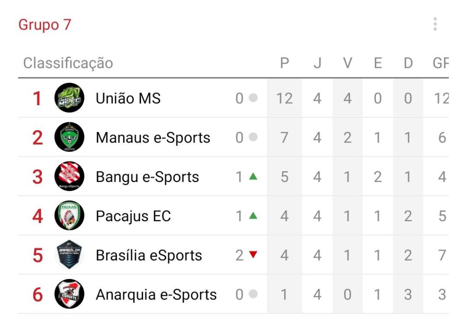Select the Brasília eSports team name

tap(149, 256)
